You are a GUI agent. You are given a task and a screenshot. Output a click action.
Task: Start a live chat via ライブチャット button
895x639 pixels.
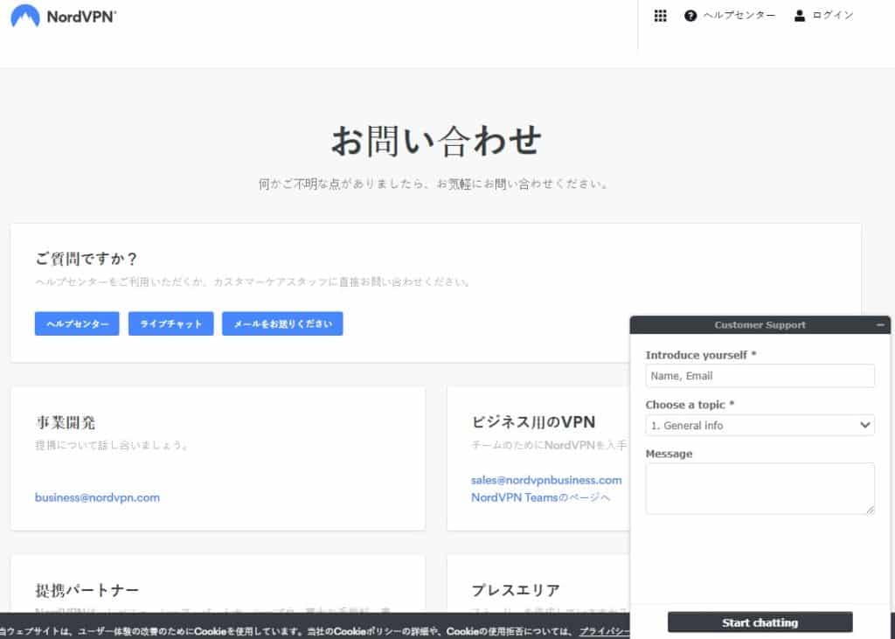[x=171, y=323]
